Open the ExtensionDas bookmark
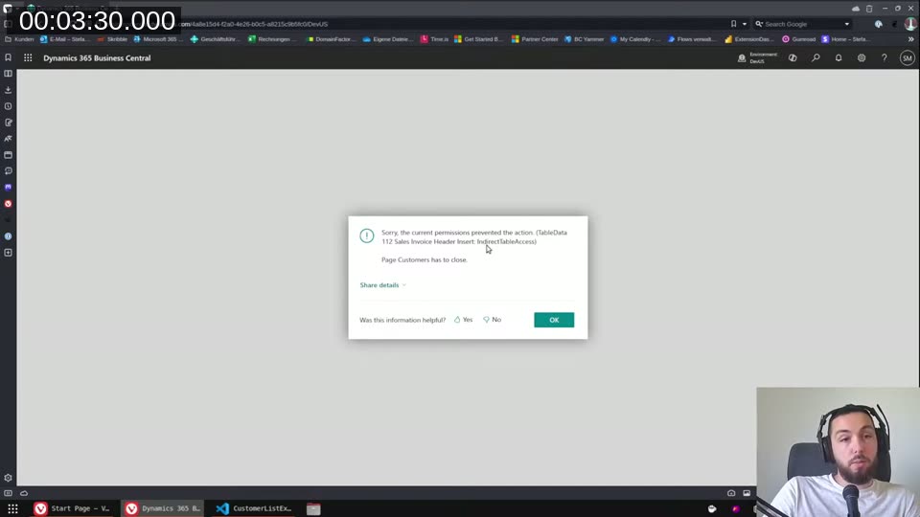This screenshot has height=517, width=920. point(748,39)
